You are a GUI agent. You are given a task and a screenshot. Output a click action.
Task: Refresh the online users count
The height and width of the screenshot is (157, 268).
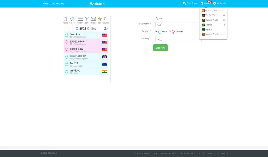coord(77,29)
